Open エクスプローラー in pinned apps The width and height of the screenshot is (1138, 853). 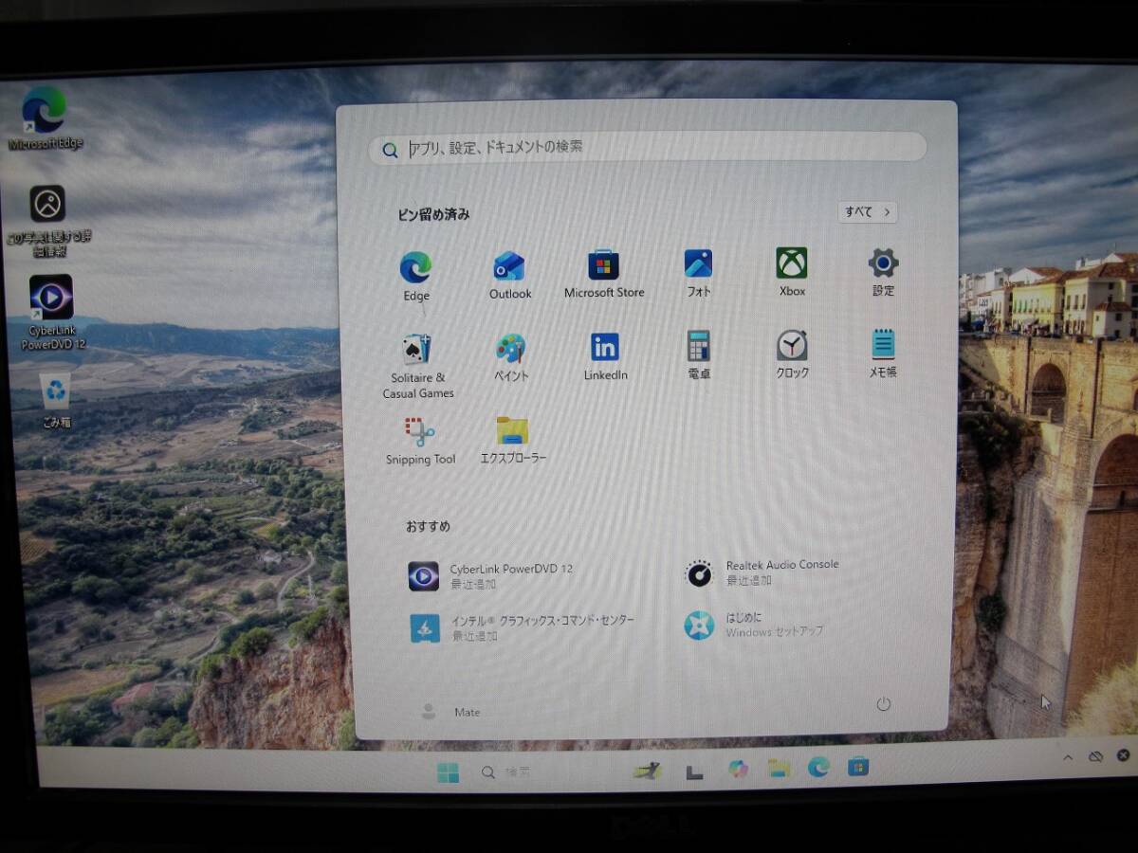pyautogui.click(x=513, y=441)
